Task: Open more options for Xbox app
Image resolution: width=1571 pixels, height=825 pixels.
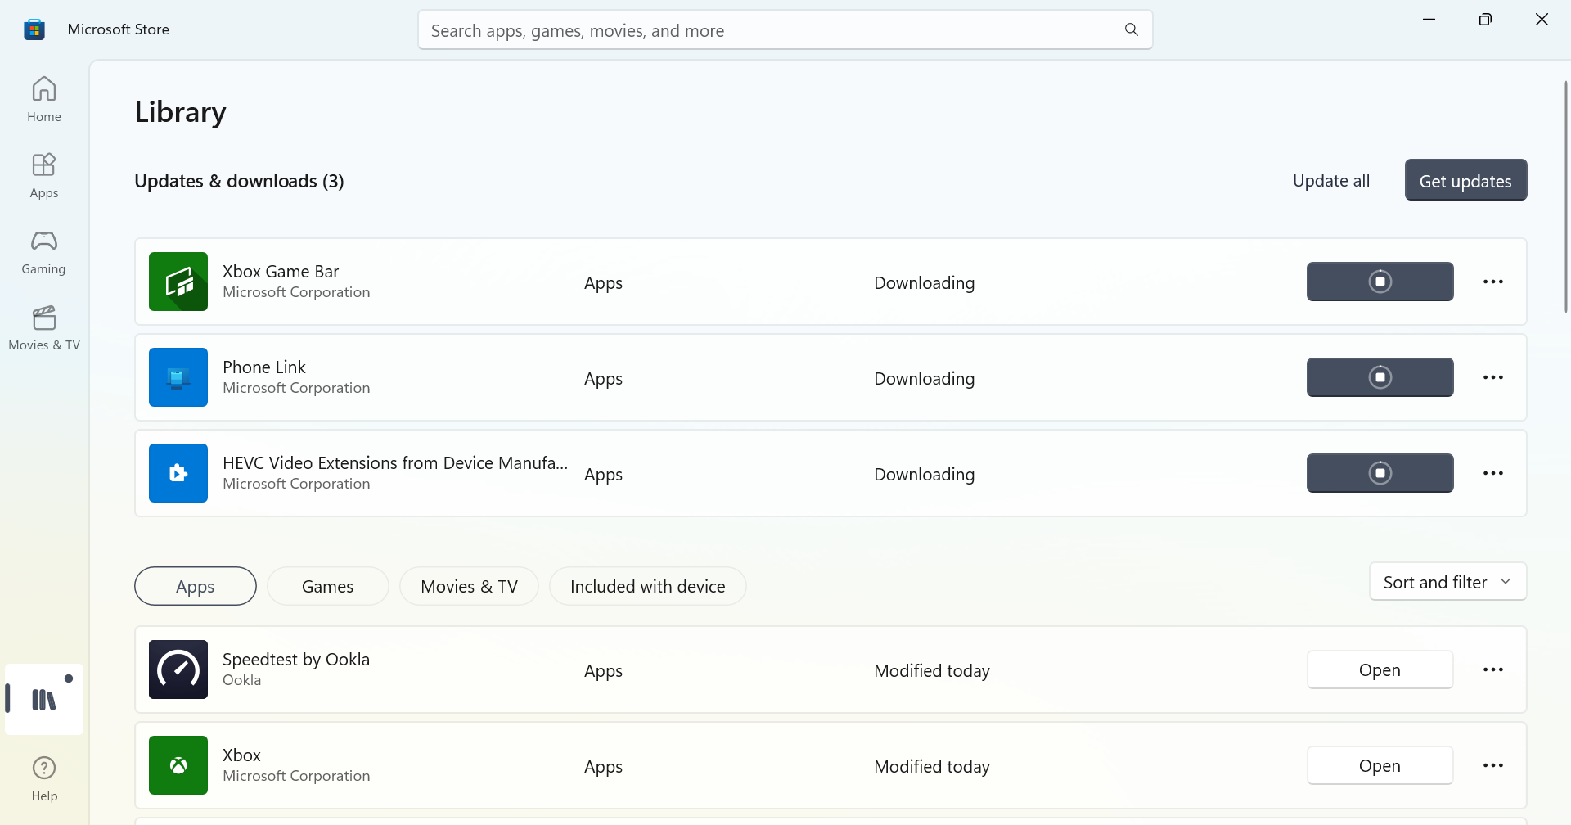Action: coord(1493,765)
